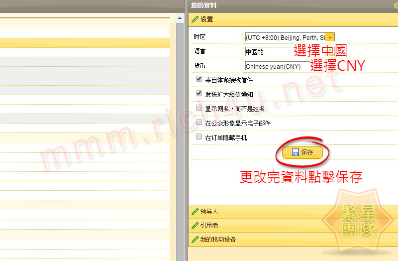Click the pencil icon beside 设置
This screenshot has height=261, width=398.
point(195,19)
